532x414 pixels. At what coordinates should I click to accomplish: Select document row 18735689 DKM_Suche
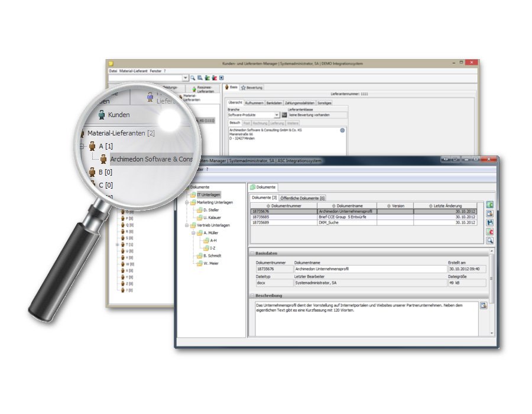point(364,223)
